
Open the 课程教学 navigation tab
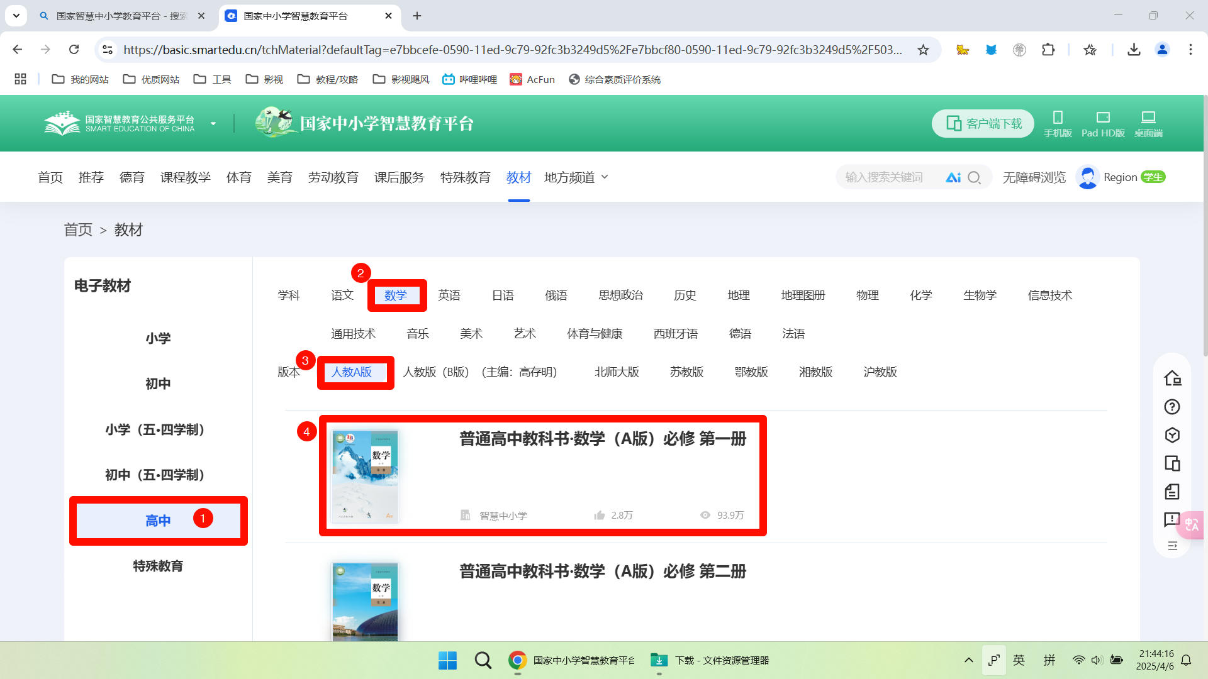pyautogui.click(x=185, y=177)
